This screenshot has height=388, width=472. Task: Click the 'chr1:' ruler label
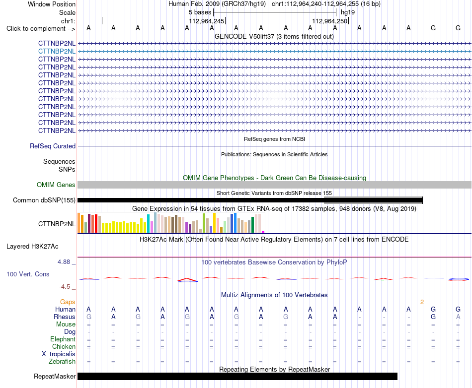pyautogui.click(x=68, y=21)
